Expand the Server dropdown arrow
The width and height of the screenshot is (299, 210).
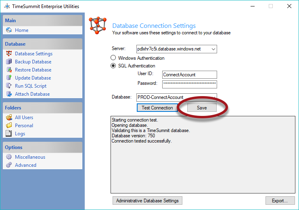213,49
